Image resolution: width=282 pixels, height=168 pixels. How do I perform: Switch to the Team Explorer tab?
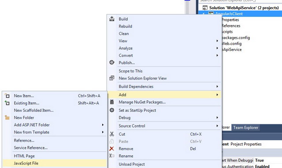coord(246,128)
